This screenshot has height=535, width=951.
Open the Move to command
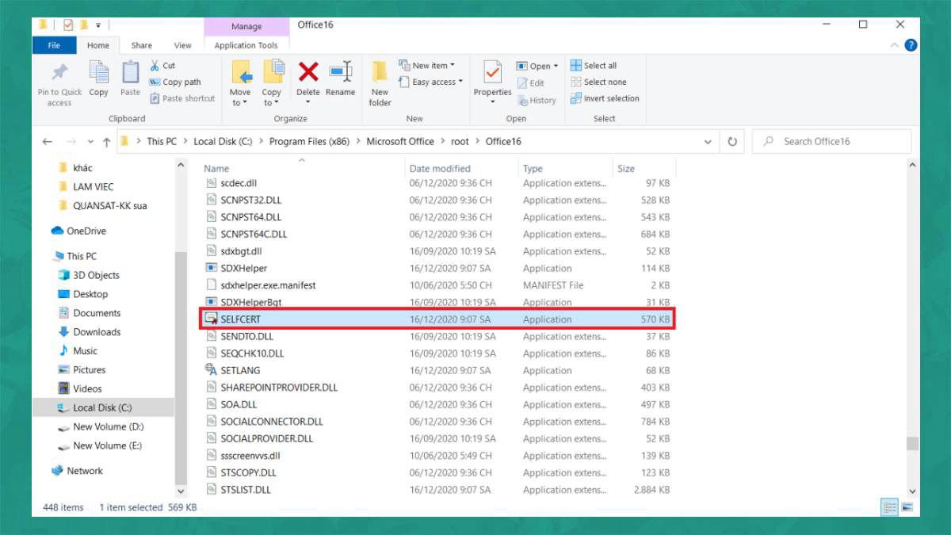pos(241,83)
